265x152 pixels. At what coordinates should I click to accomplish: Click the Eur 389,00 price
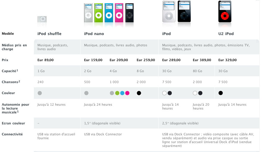tap(202, 60)
